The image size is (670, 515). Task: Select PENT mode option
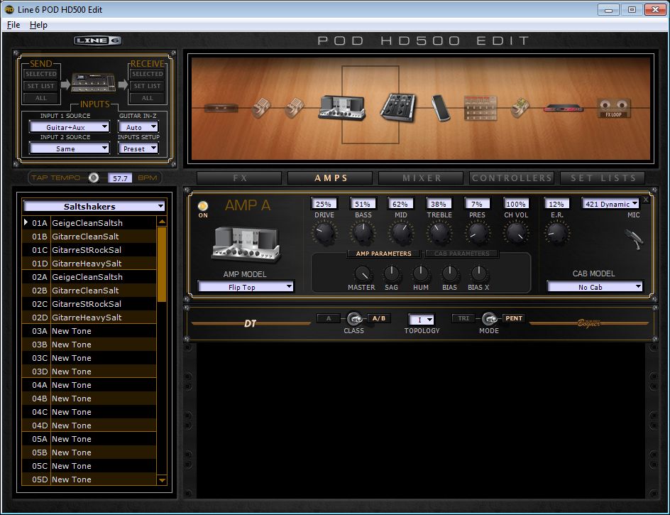pos(514,318)
